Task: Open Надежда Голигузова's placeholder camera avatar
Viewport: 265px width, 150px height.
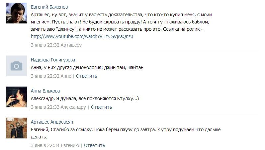Action: pyautogui.click(x=16, y=66)
